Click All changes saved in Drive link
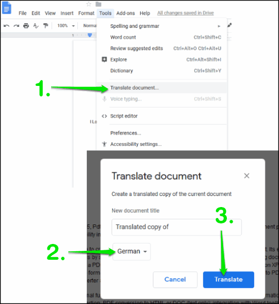The height and width of the screenshot is (304, 279). pyautogui.click(x=185, y=13)
